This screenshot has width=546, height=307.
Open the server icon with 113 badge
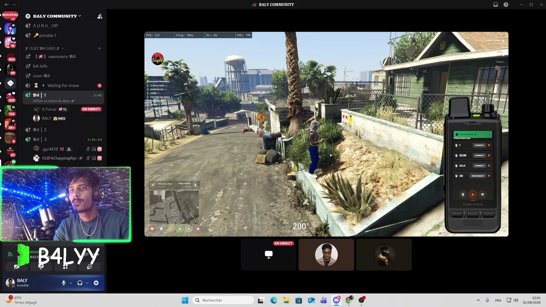[x=10, y=110]
